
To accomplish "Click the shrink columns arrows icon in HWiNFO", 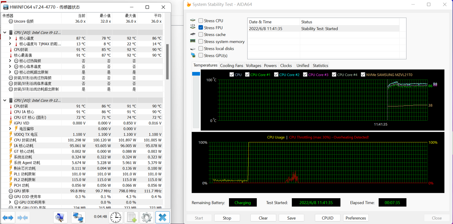I will [23, 218].
